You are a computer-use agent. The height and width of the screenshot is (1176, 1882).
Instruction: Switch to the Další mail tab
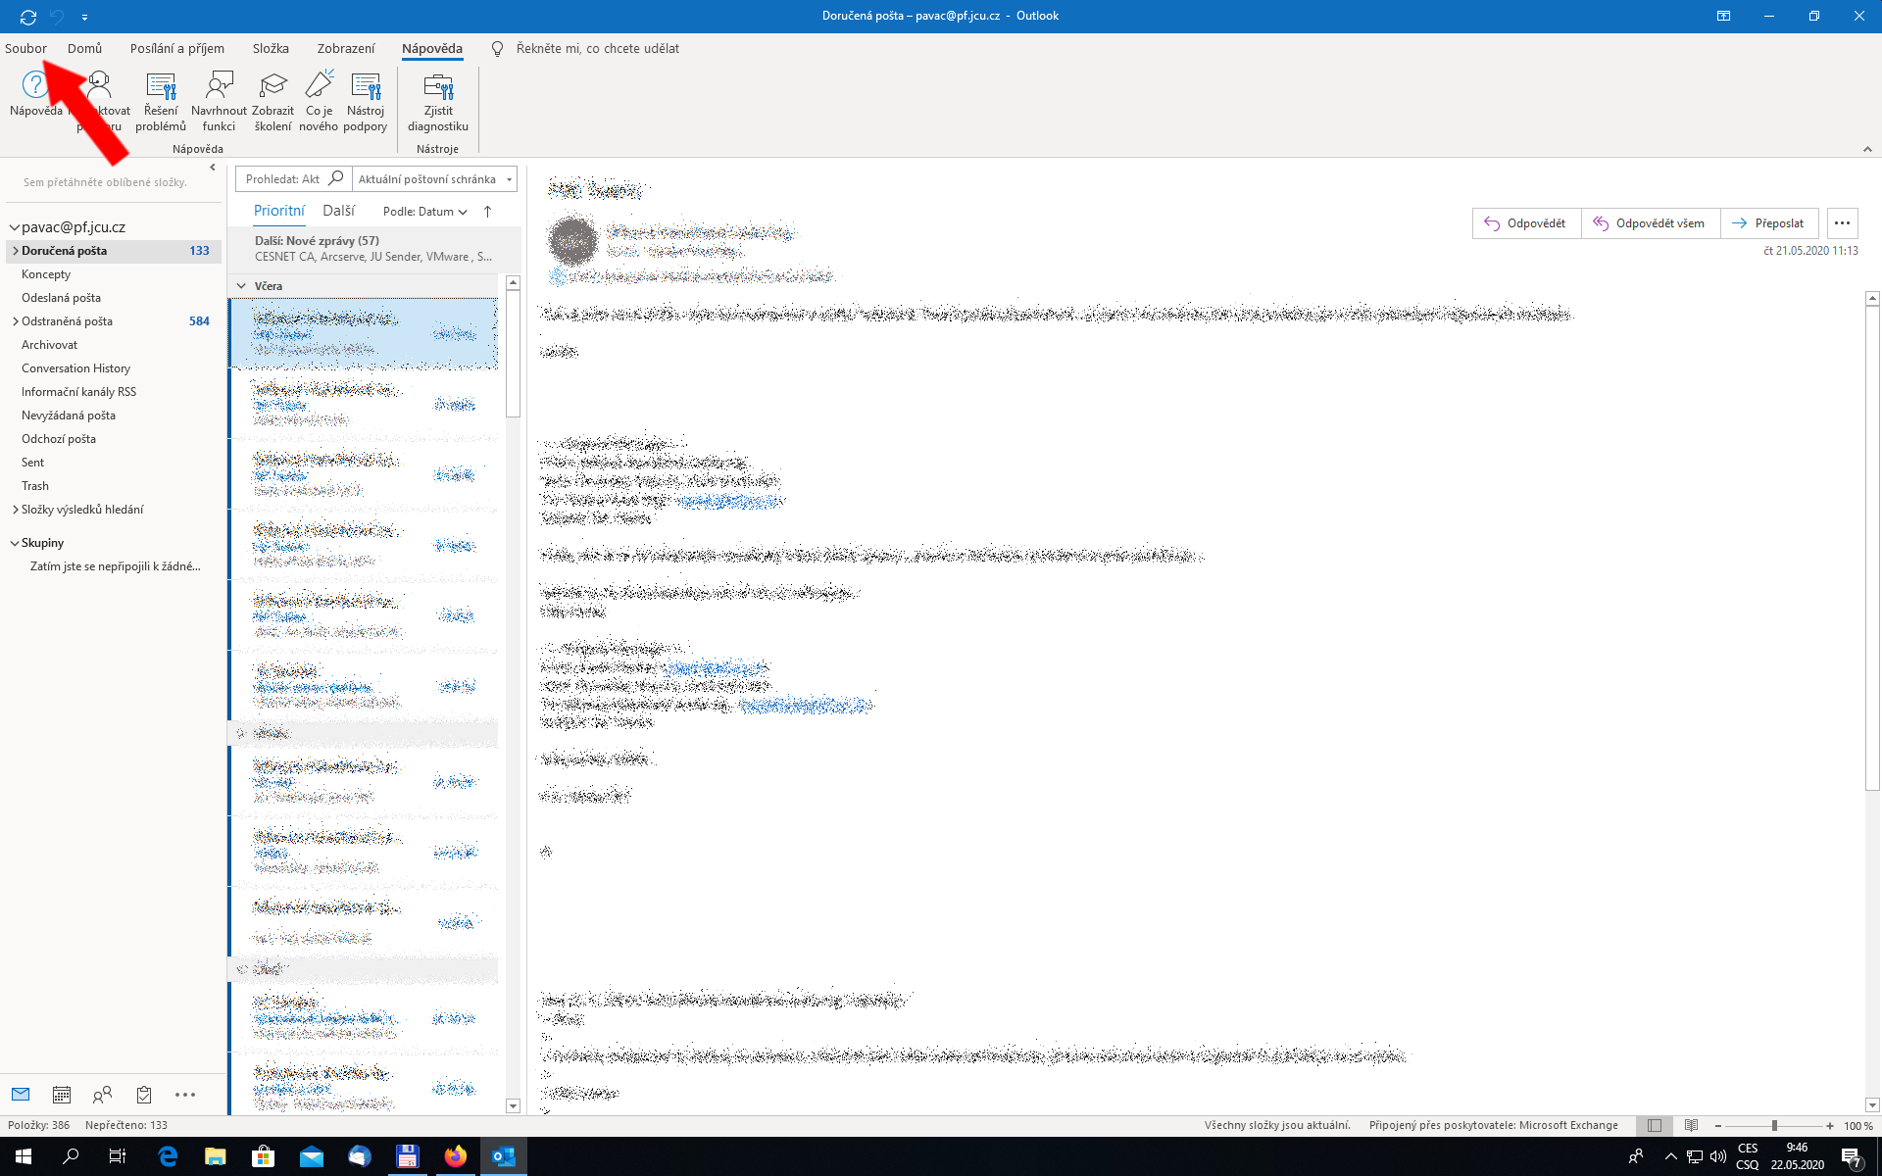[338, 211]
